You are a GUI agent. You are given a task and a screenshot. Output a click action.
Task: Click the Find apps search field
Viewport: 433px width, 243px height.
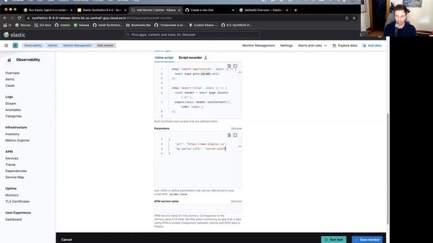click(x=192, y=35)
